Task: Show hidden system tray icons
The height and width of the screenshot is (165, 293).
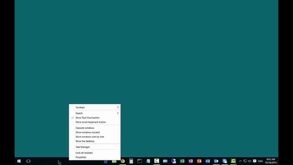Action: (x=240, y=161)
